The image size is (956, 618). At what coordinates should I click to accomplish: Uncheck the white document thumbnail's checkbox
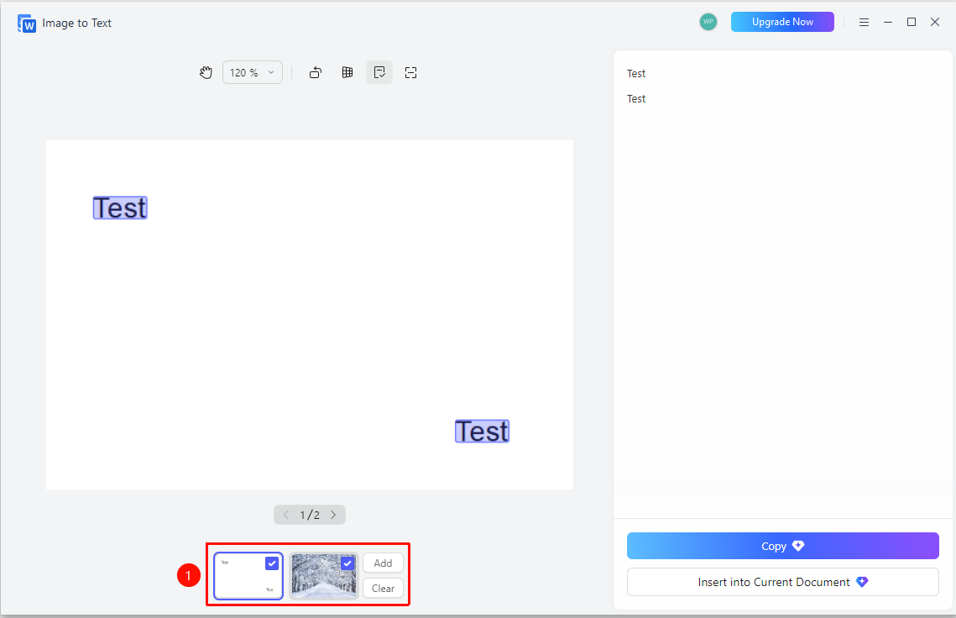pyautogui.click(x=272, y=563)
